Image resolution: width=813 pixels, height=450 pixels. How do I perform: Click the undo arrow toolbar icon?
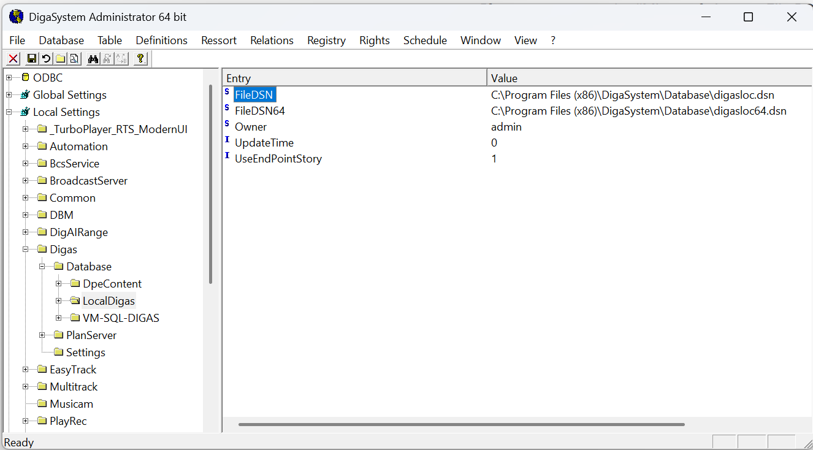tap(46, 59)
